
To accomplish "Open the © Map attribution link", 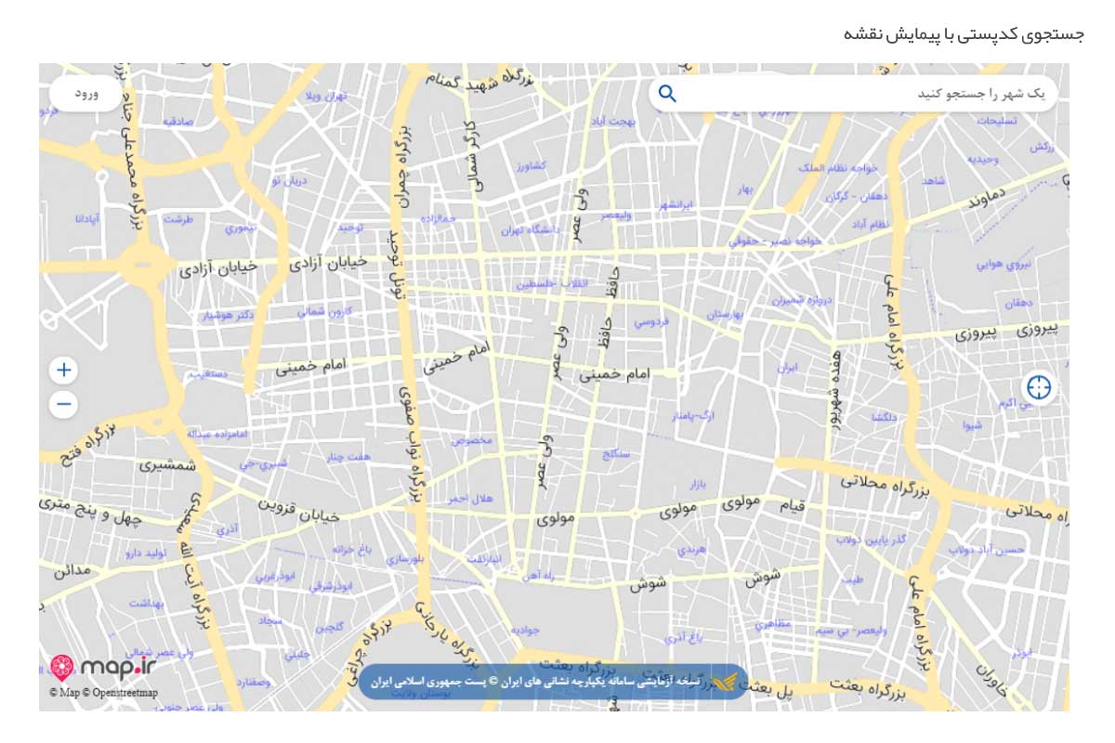I will point(65,693).
